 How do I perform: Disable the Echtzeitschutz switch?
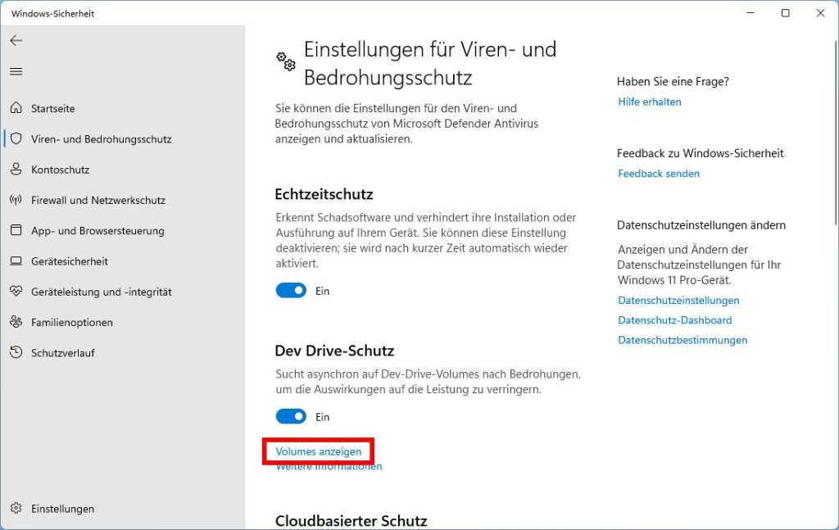290,290
